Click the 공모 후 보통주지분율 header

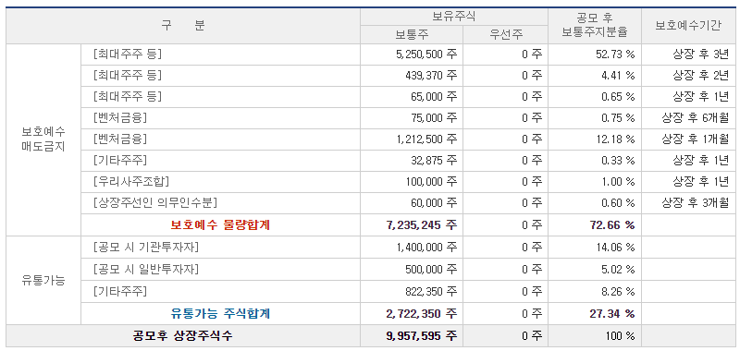point(595,26)
